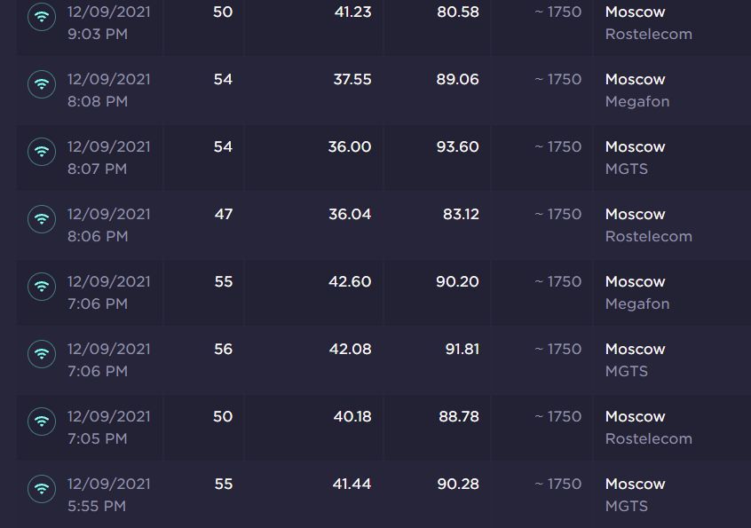Click Wi-Fi icon for 7:05 PM Rostelecom test
The height and width of the screenshot is (528, 751).
pyautogui.click(x=41, y=422)
